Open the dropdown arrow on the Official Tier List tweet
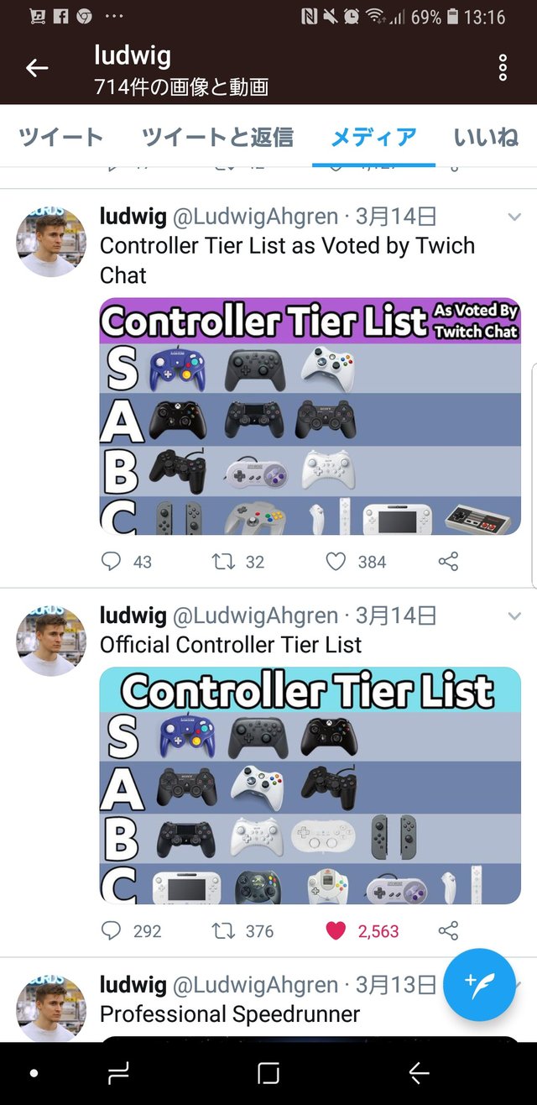This screenshot has width=537, height=1105. [515, 616]
